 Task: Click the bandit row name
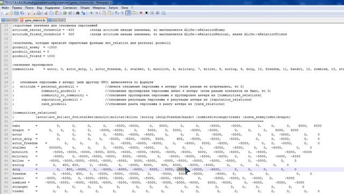(18, 178)
